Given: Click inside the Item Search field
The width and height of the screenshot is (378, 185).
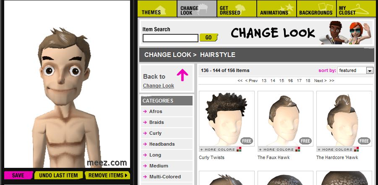Looking at the screenshot, I should 170,38.
